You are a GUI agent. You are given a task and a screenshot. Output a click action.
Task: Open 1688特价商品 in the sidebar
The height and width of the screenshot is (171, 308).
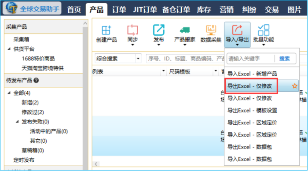pyautogui.click(x=38, y=59)
